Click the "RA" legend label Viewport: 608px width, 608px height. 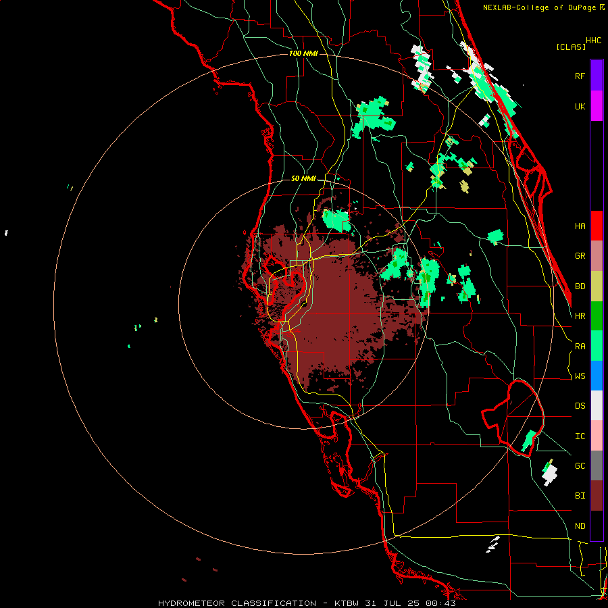(x=580, y=347)
